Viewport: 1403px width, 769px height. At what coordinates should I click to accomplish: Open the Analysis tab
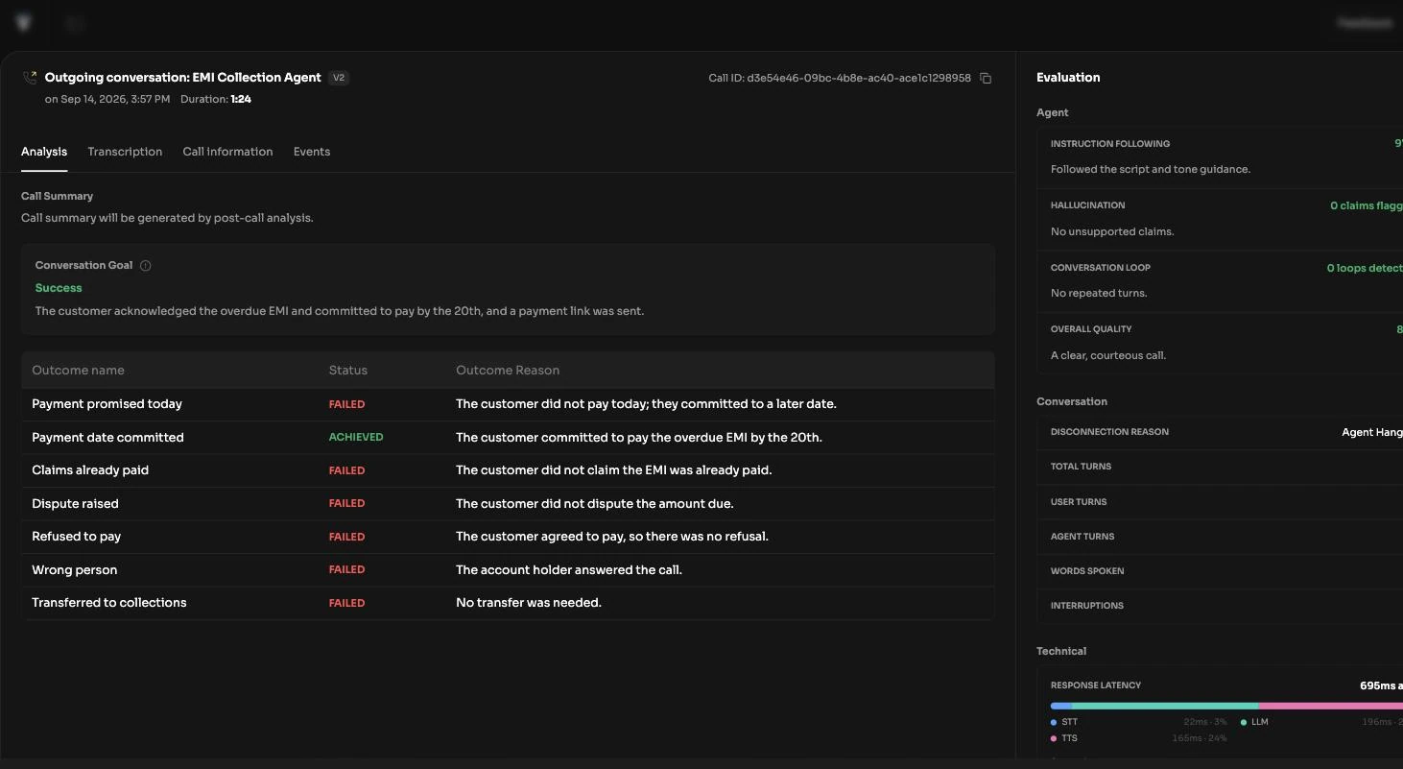(x=44, y=152)
